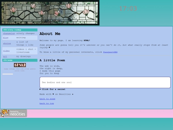Image resolution: width=173 pixels, height=130 pixels.
Task: Click the small white bar below badge text
Action: [x=8, y=74]
